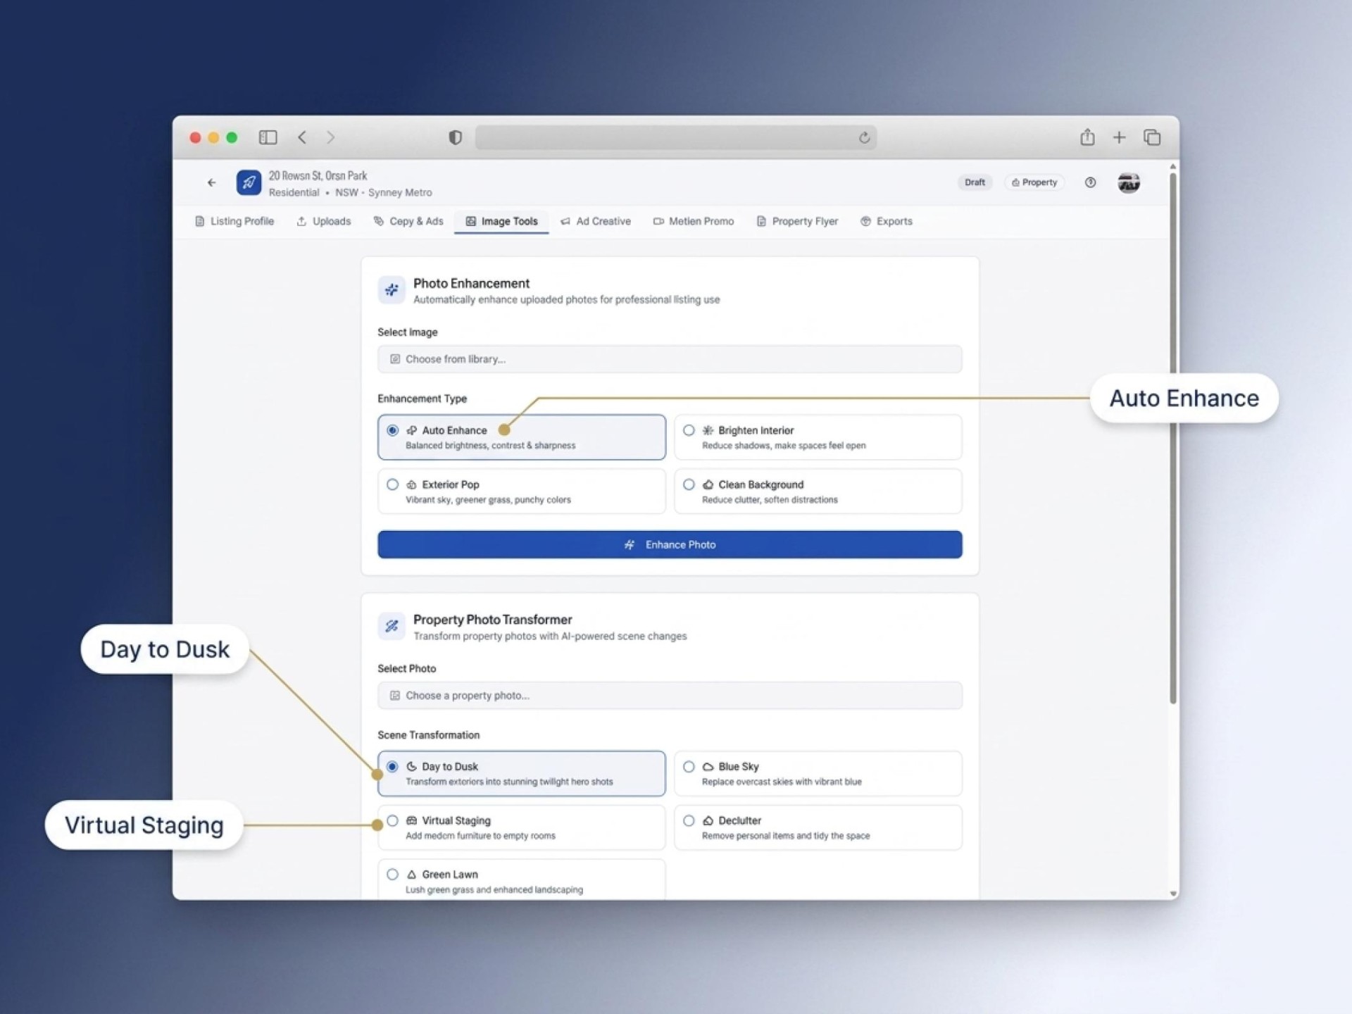Choose the Clean Background enhancement
The image size is (1352, 1014).
[818, 492]
